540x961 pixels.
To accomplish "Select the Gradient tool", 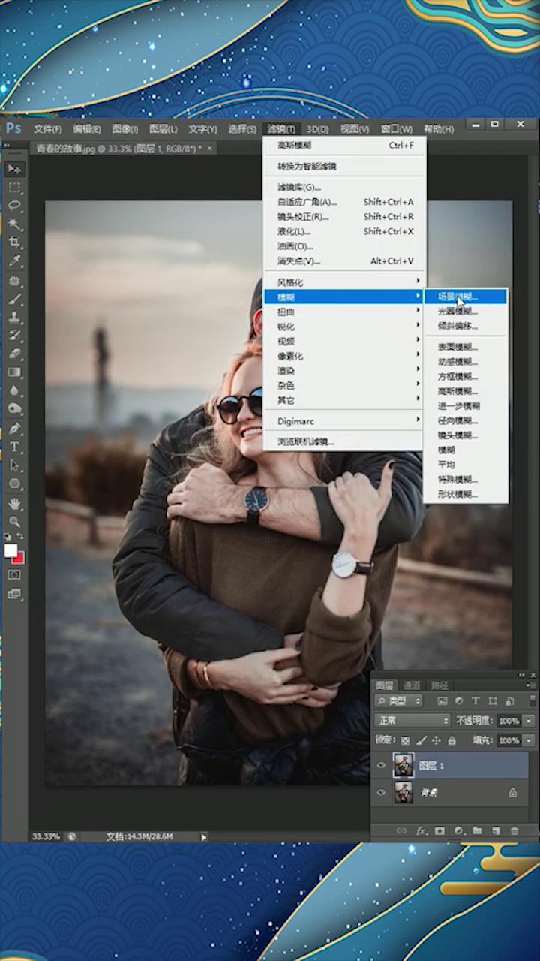I will [x=14, y=372].
